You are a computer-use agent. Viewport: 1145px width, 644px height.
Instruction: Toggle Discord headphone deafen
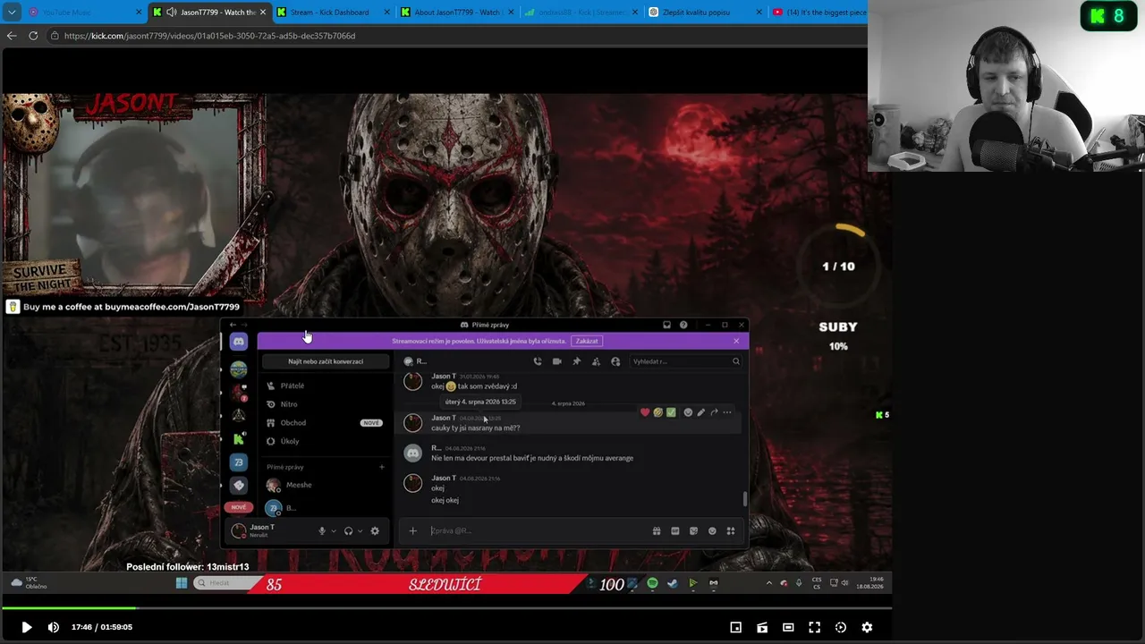[349, 531]
